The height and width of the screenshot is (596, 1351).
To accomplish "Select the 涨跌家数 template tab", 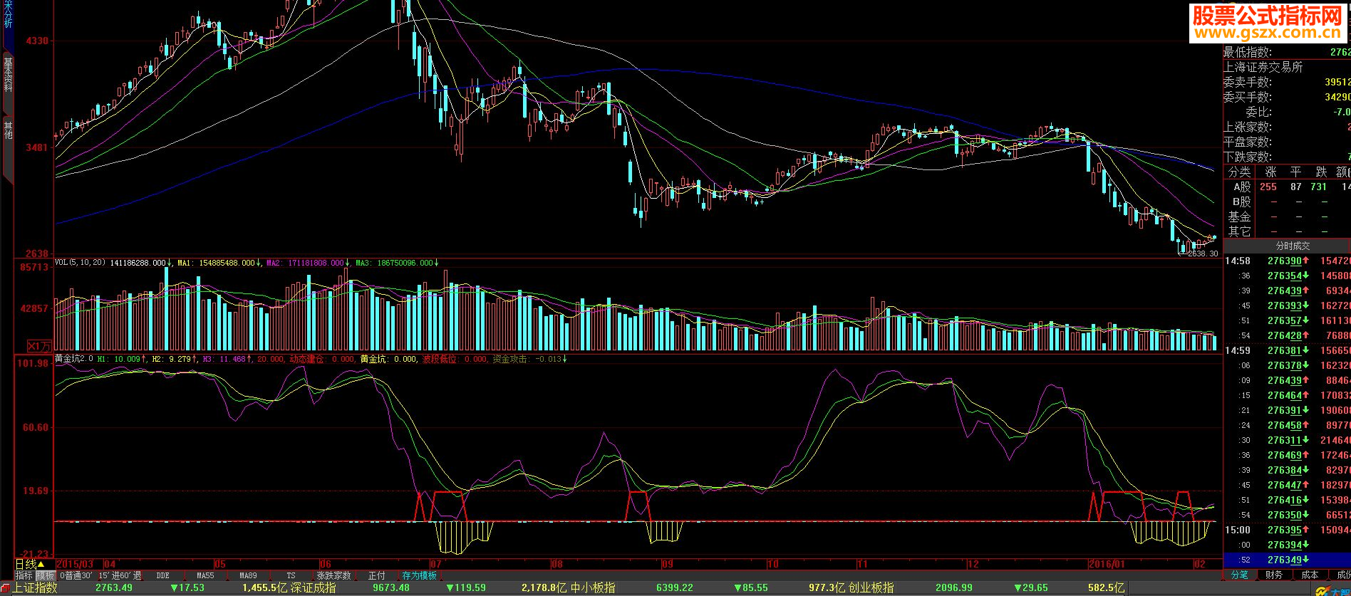I will (333, 575).
